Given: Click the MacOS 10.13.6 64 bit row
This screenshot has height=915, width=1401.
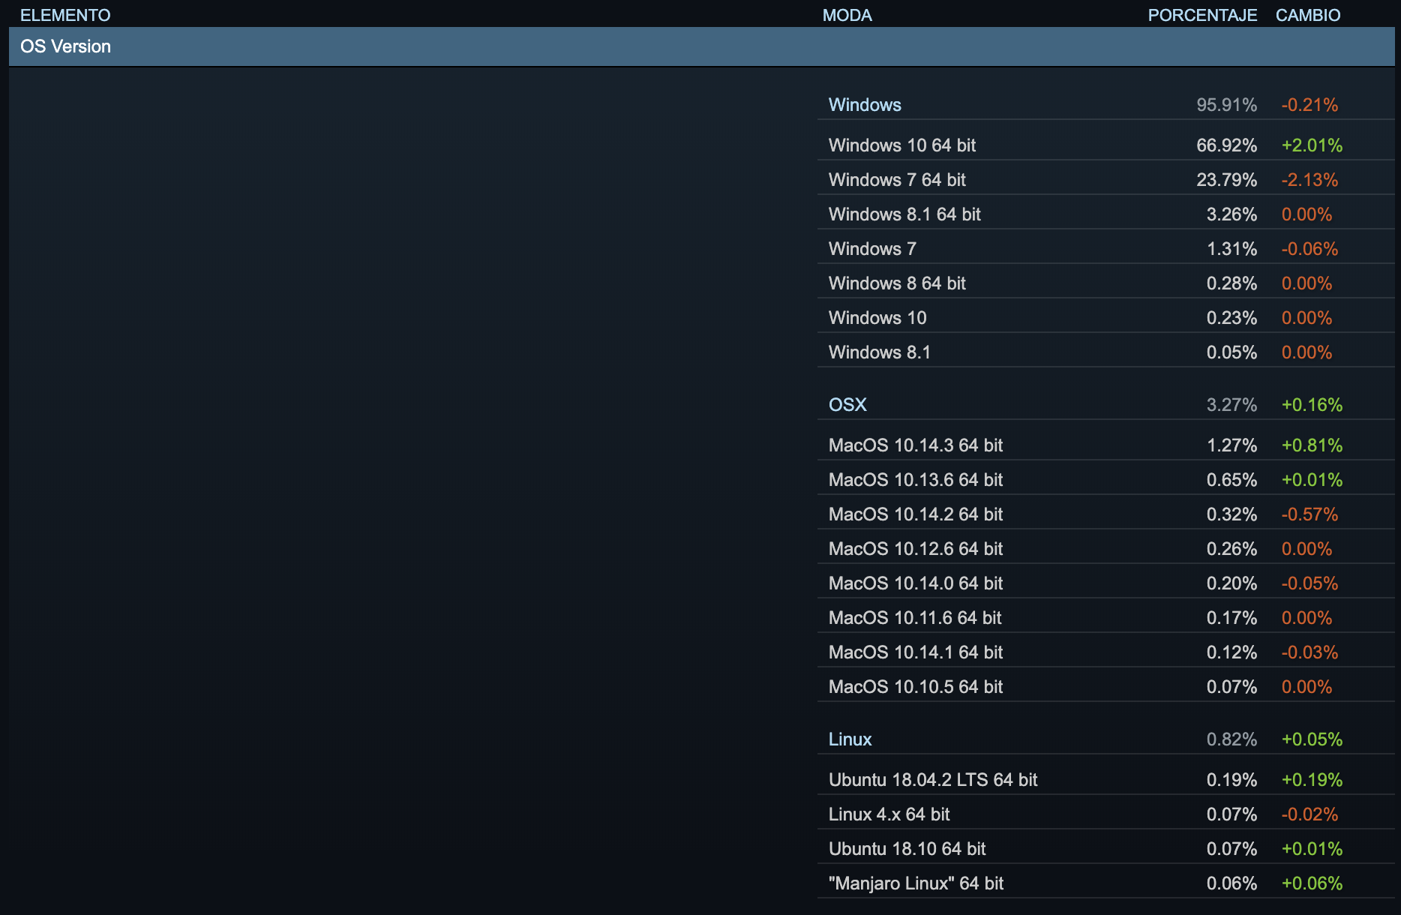Looking at the screenshot, I should [x=1105, y=480].
